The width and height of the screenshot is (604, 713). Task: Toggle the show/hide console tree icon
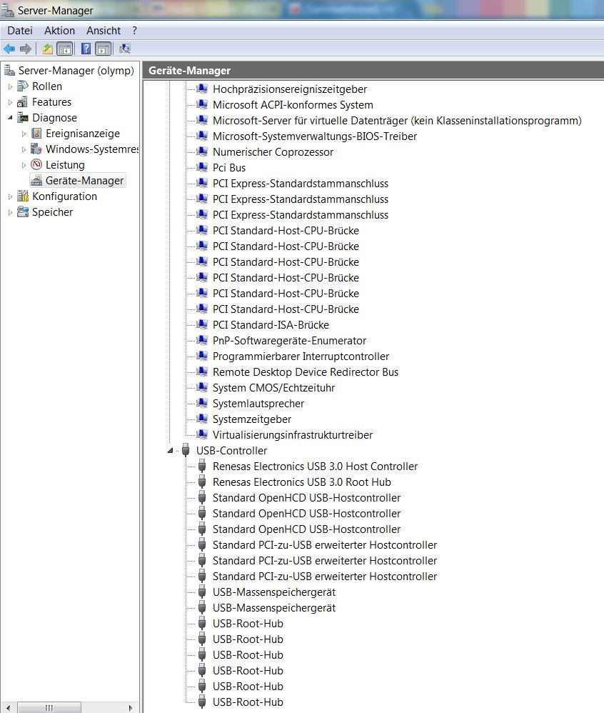pyautogui.click(x=65, y=49)
